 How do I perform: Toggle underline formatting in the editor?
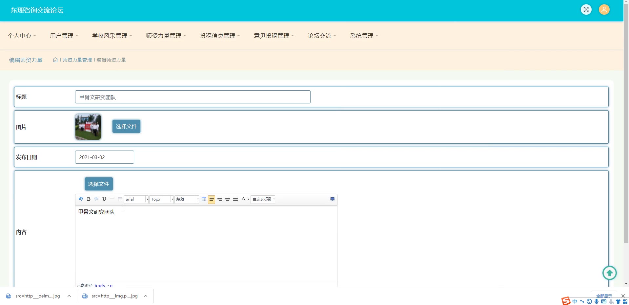[104, 199]
